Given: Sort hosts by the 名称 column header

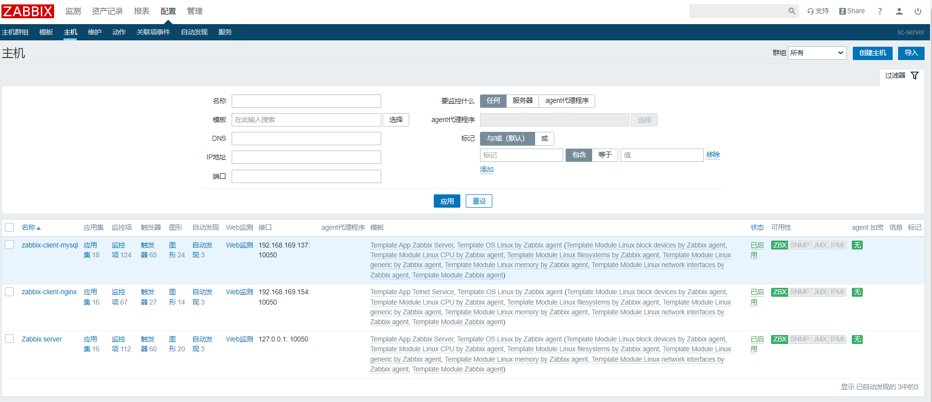Looking at the screenshot, I should click(x=31, y=227).
